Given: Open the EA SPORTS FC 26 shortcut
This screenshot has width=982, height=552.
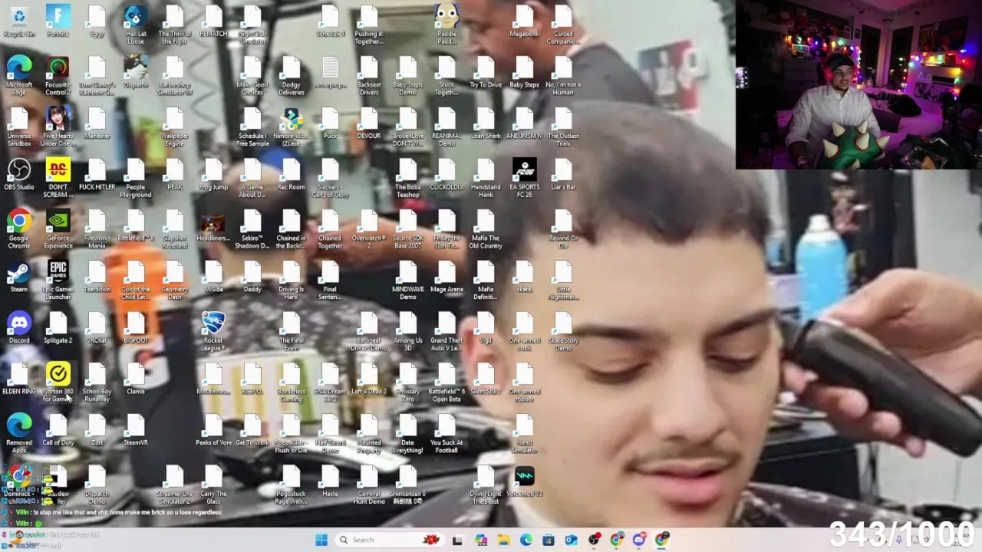Looking at the screenshot, I should click(524, 178).
